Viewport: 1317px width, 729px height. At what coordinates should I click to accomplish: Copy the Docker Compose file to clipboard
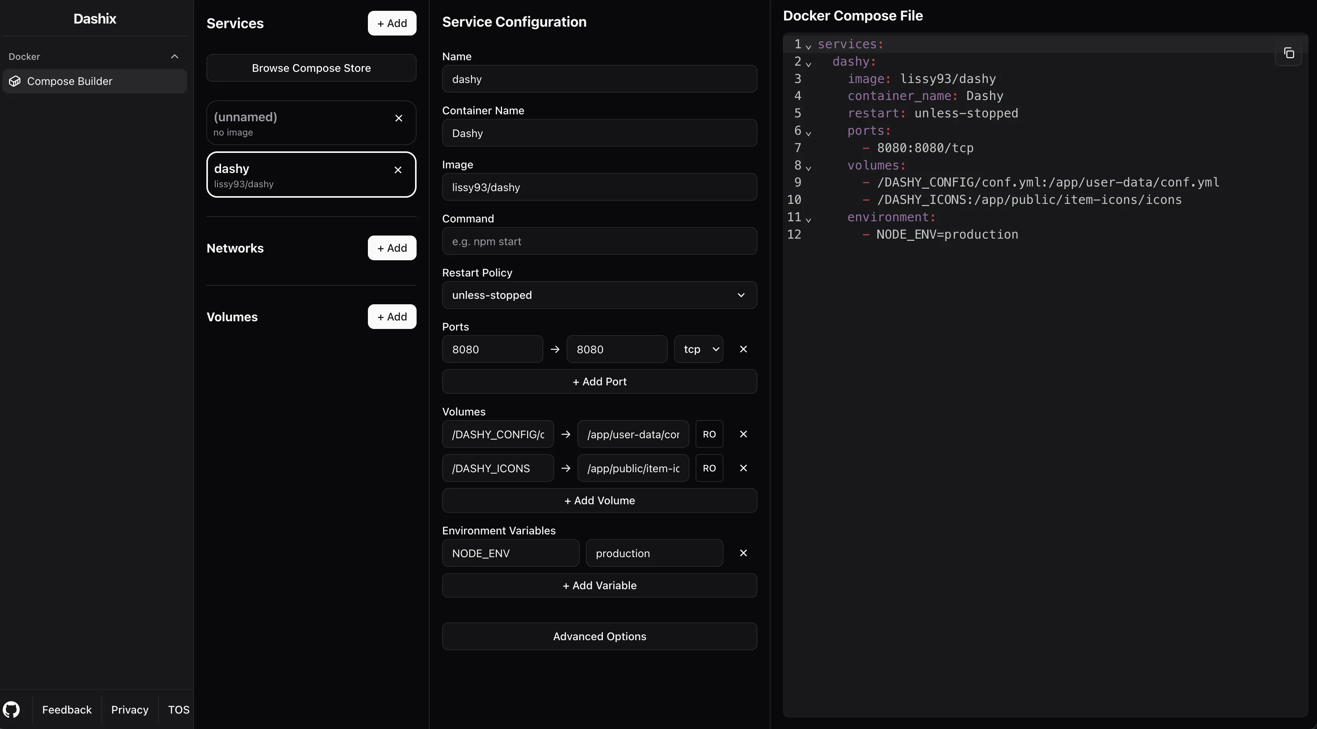[x=1288, y=53]
